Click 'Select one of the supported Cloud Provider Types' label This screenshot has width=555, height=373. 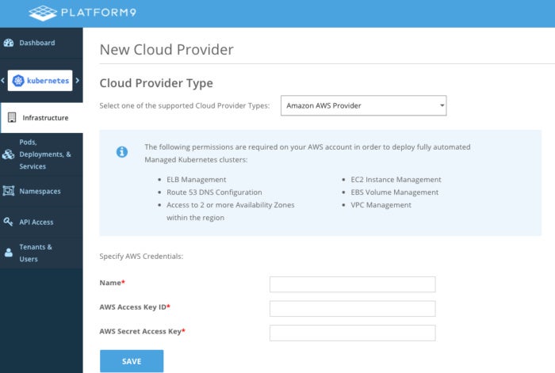pyautogui.click(x=185, y=105)
